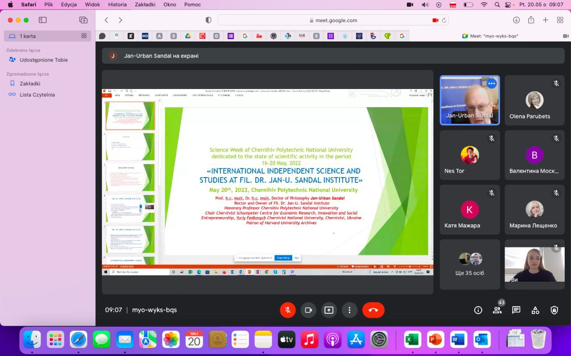Open the Safari downloads popover
This screenshot has height=356, width=571.
click(x=516, y=20)
